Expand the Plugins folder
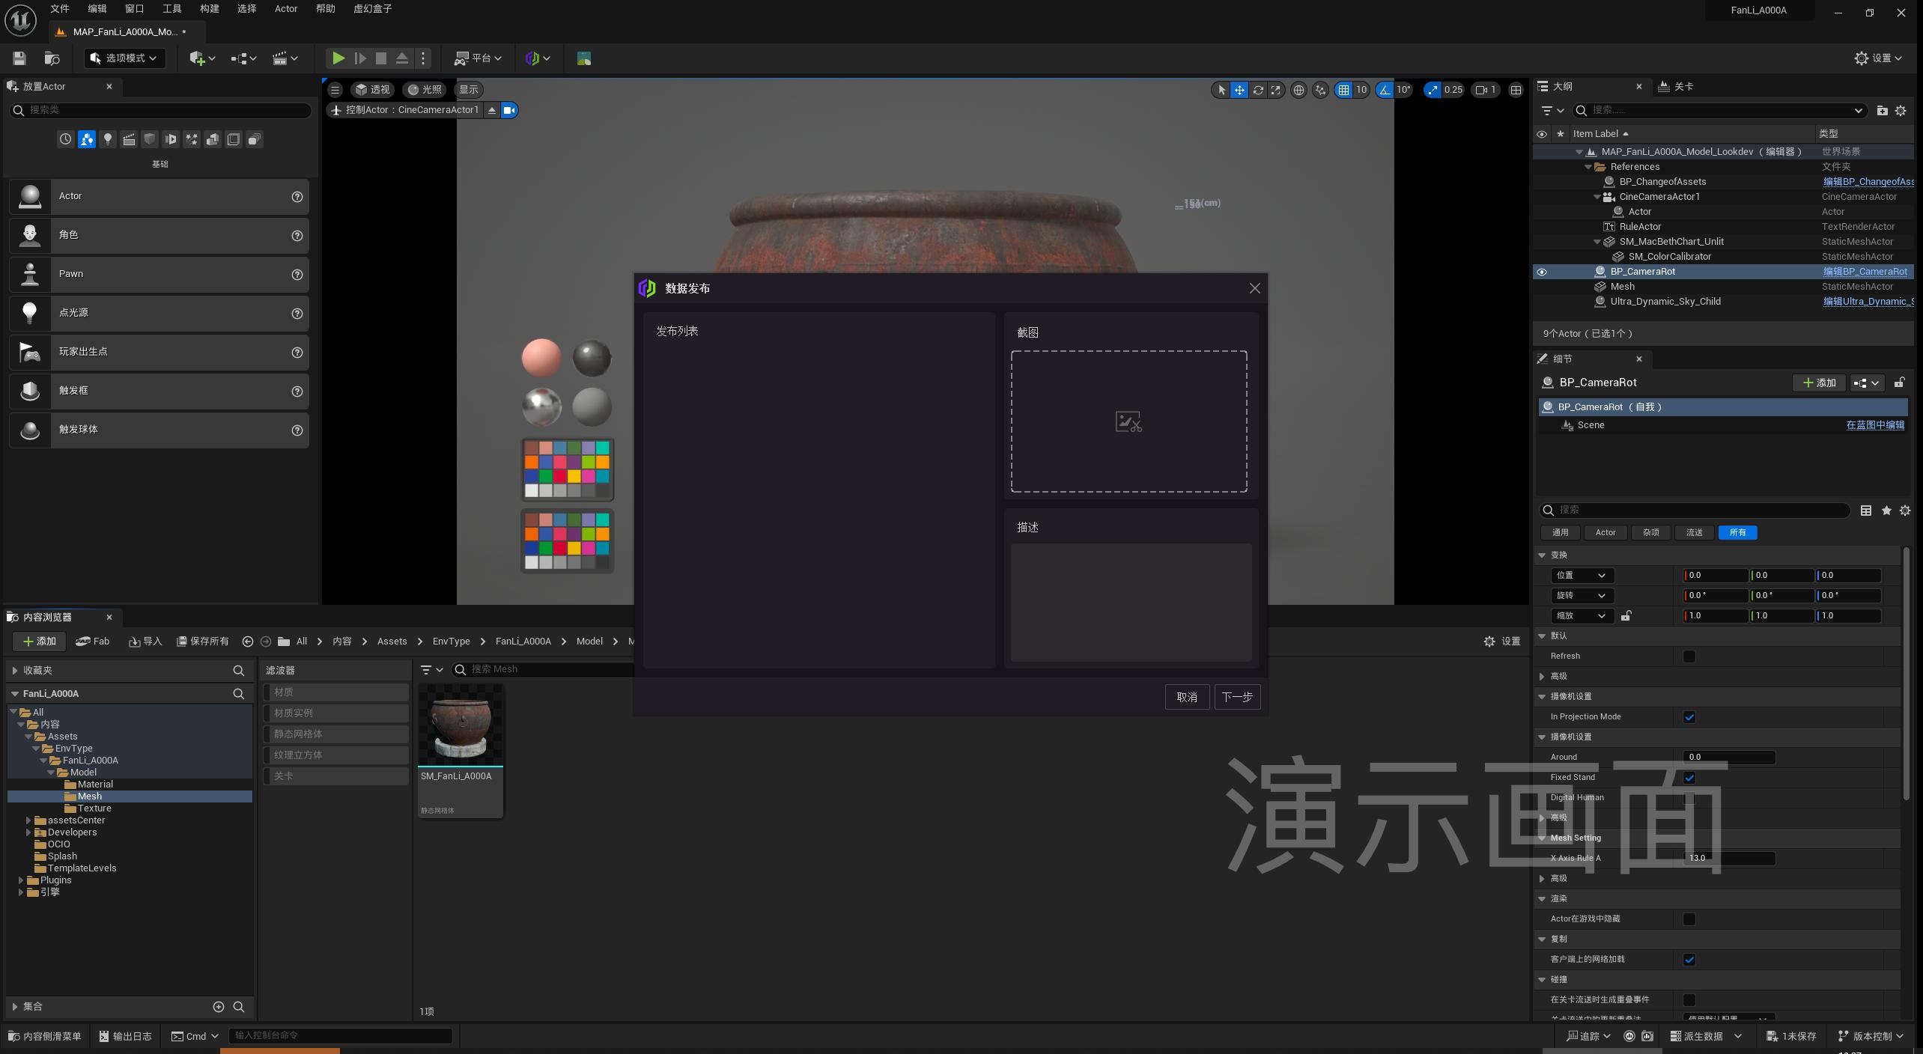 pos(21,880)
